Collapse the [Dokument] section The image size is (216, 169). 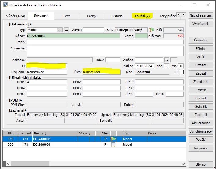click(31, 24)
